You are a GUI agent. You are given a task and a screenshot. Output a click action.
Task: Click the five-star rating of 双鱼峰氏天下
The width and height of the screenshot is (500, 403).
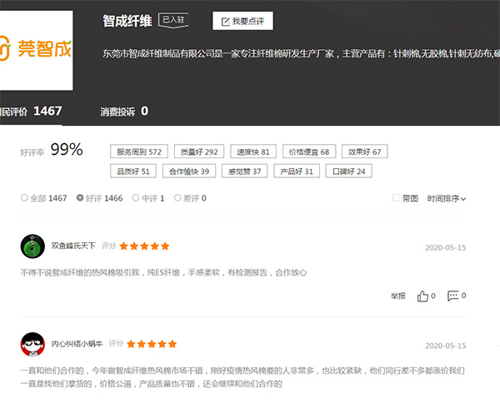(x=144, y=246)
